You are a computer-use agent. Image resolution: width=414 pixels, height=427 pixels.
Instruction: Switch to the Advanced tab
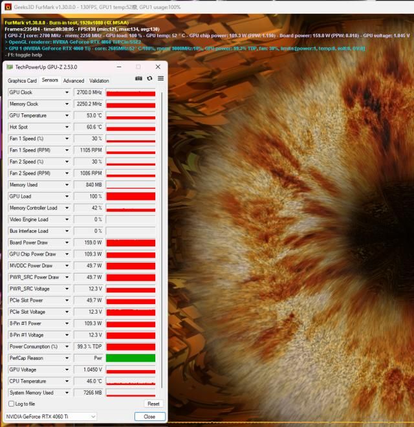coord(74,81)
